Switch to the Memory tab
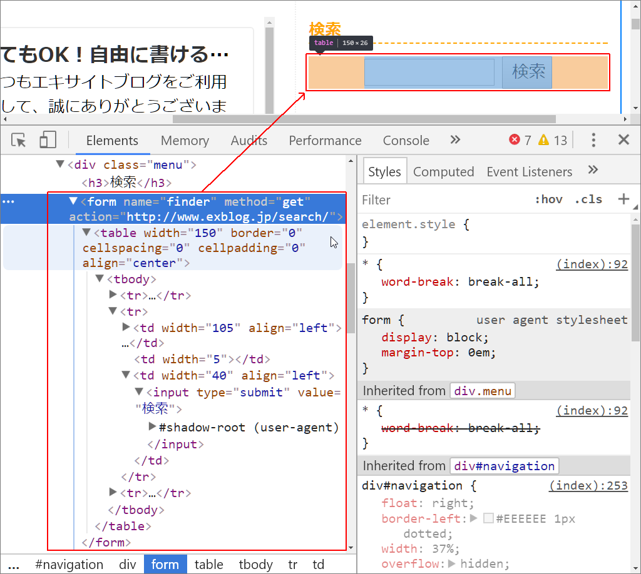This screenshot has width=641, height=574. (x=185, y=141)
